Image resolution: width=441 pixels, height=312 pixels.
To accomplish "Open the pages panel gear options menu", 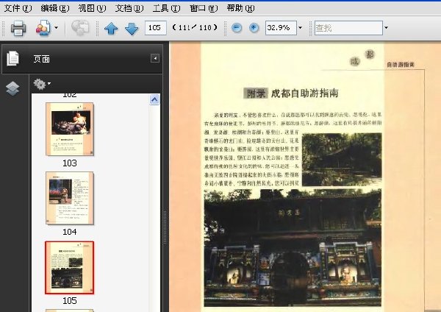I will (42, 84).
